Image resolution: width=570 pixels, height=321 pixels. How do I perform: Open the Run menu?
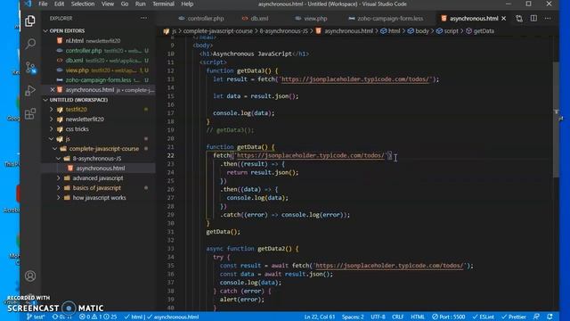click(141, 4)
